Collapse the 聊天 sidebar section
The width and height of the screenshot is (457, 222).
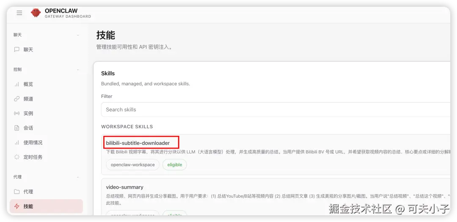coord(78,35)
